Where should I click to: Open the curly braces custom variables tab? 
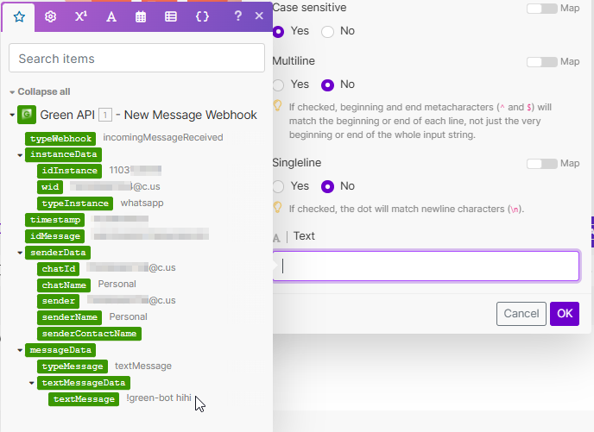click(x=202, y=16)
